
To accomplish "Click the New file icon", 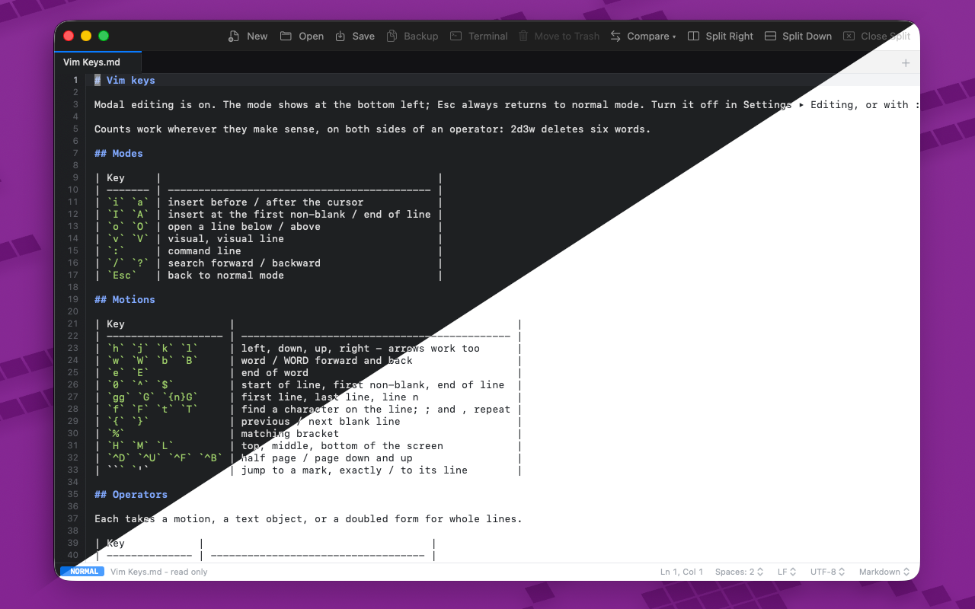I will pos(234,36).
